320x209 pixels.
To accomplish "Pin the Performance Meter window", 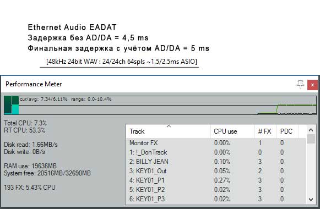I will pyautogui.click(x=300, y=84).
